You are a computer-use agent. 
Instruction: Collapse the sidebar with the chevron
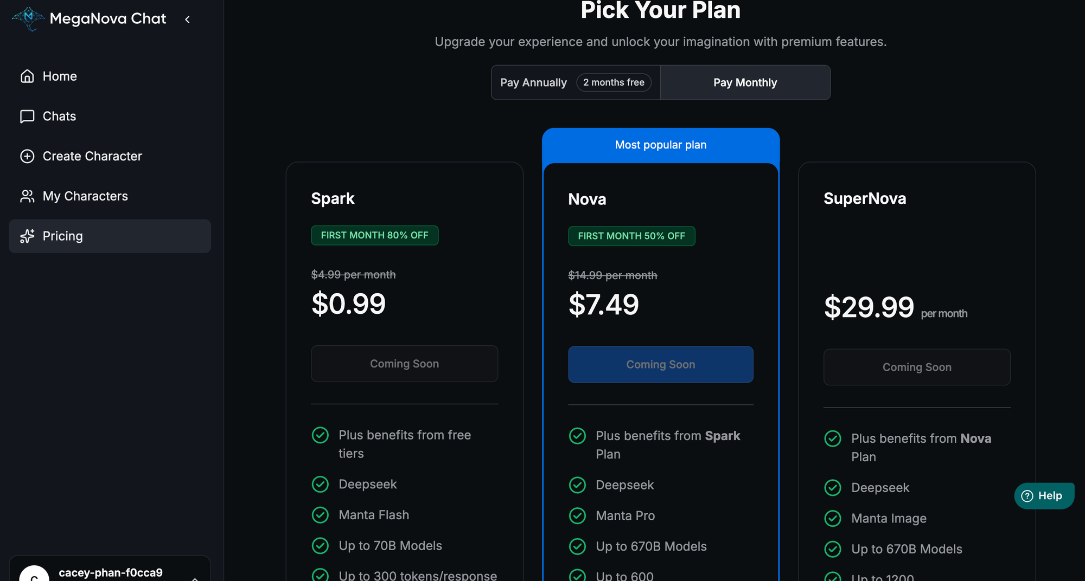click(x=187, y=20)
